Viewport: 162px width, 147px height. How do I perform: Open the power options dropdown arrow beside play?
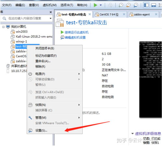101,5
